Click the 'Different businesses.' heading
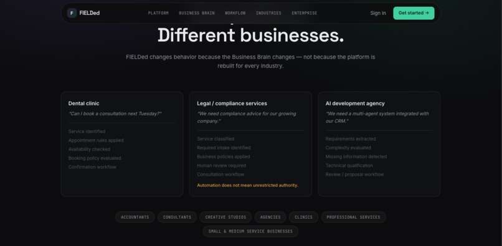The image size is (502, 246). tap(250, 35)
